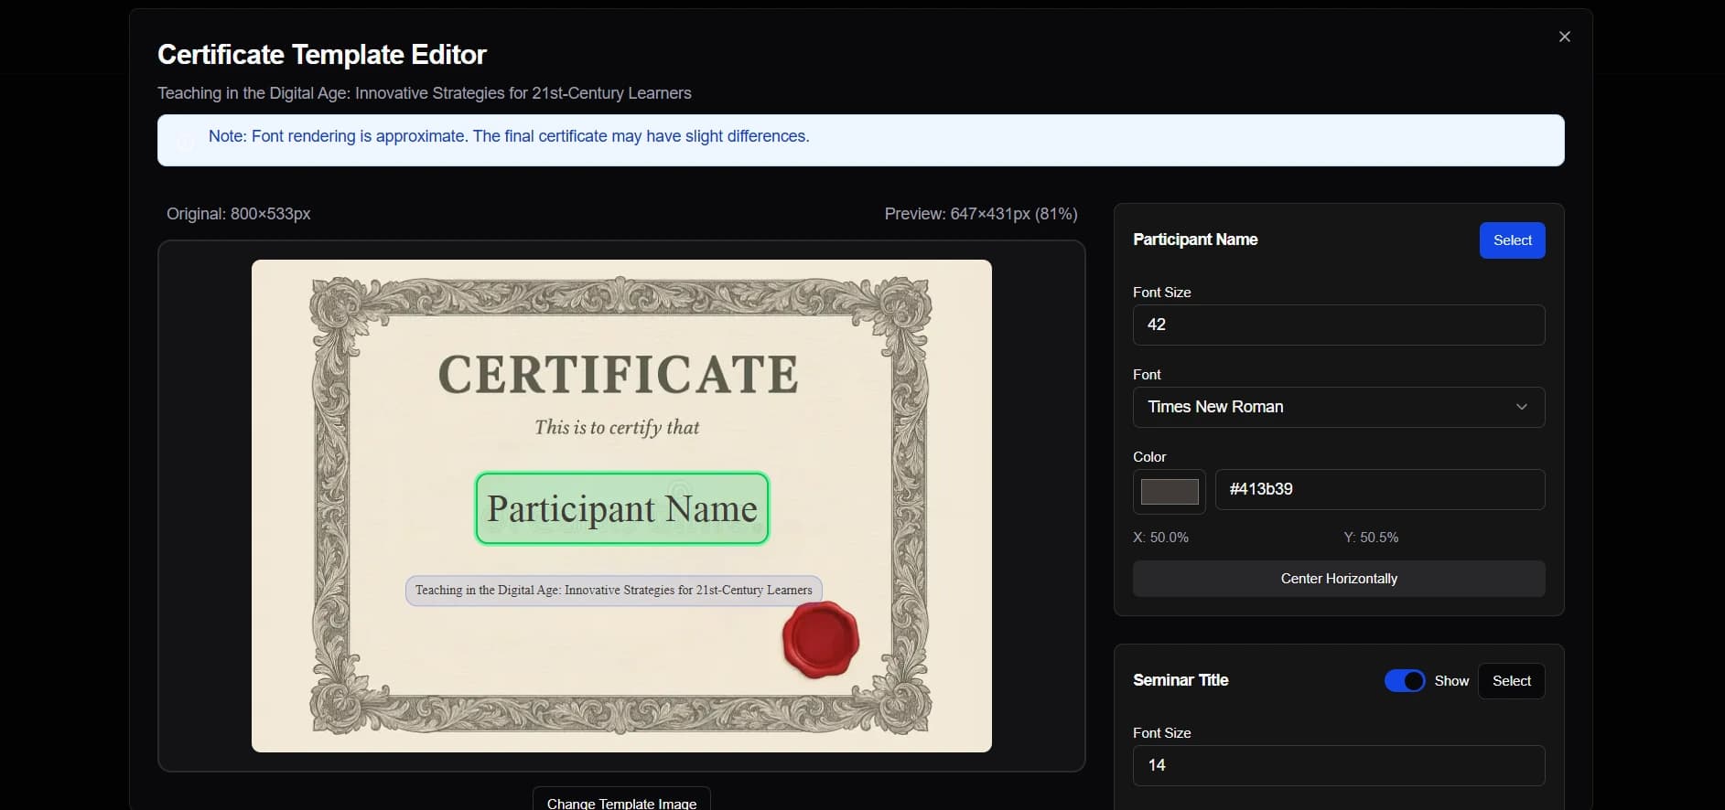The image size is (1725, 810).
Task: Click the 'This is to certify that' line
Action: coord(617,427)
